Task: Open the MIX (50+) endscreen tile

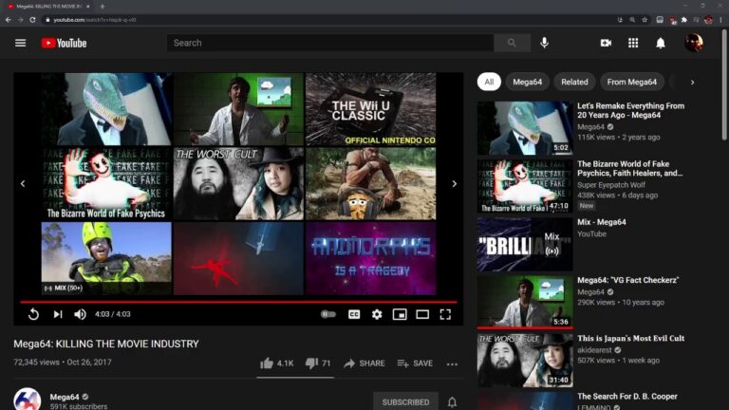Action: (x=106, y=258)
